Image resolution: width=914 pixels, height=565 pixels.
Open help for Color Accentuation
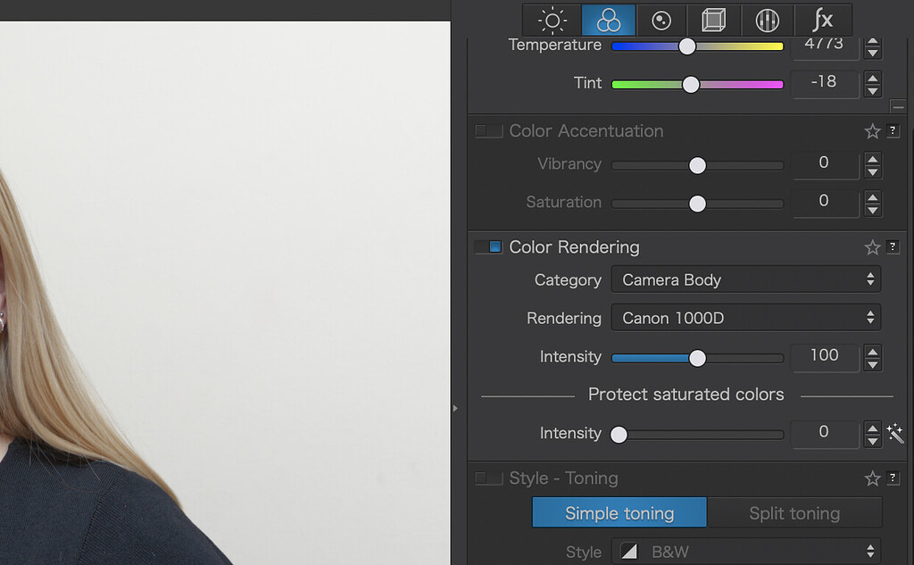[893, 130]
